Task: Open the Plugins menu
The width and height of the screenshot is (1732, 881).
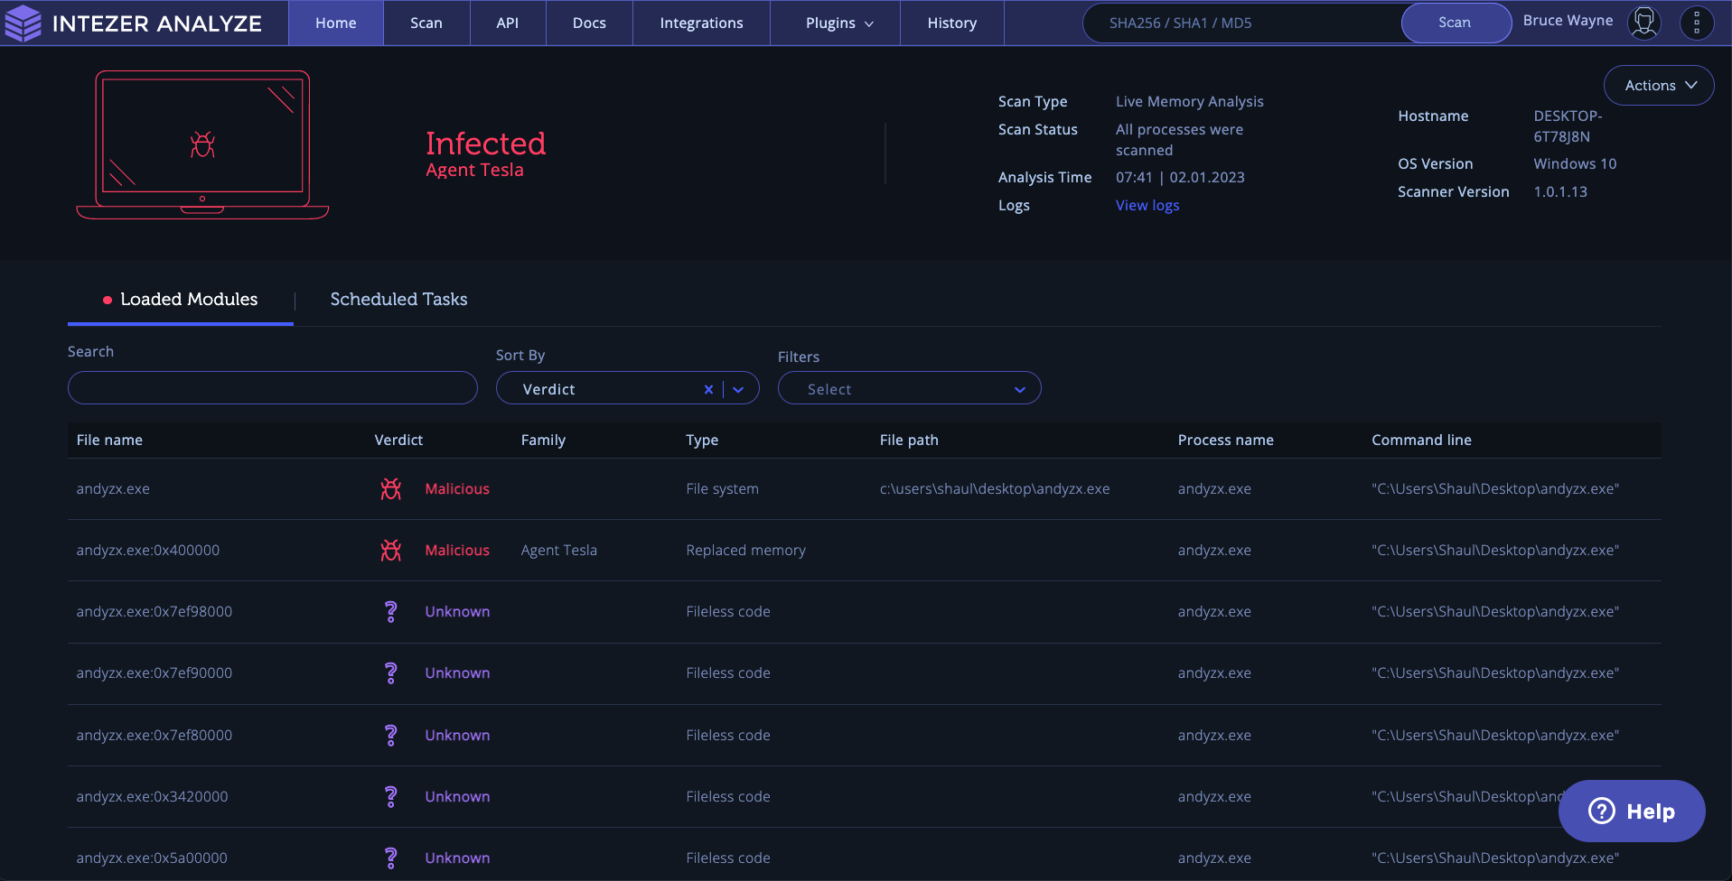Action: click(838, 23)
